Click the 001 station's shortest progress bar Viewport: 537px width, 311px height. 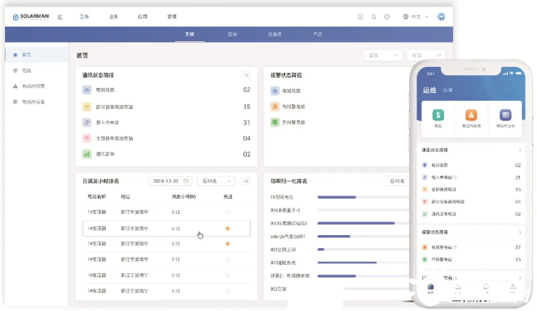click(320, 250)
